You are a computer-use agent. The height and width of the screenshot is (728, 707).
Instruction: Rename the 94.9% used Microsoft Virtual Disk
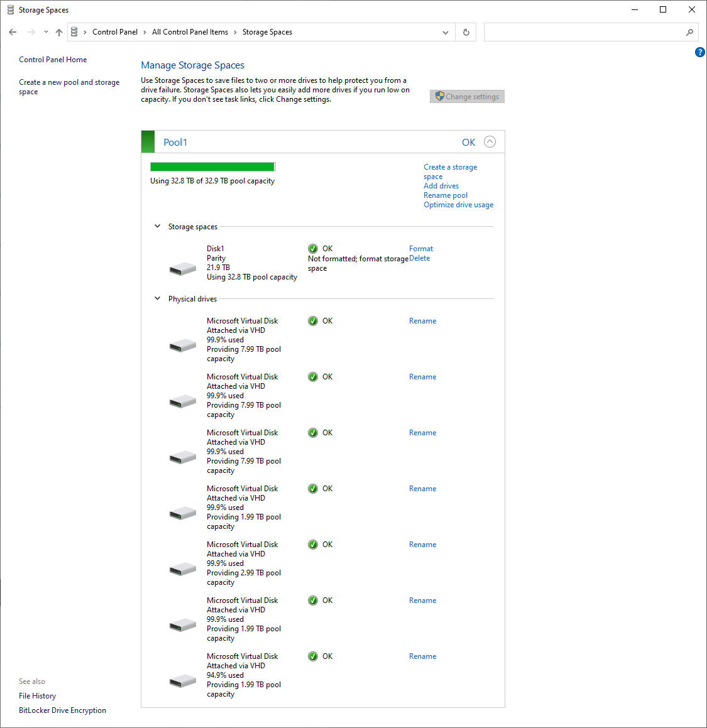pos(423,656)
